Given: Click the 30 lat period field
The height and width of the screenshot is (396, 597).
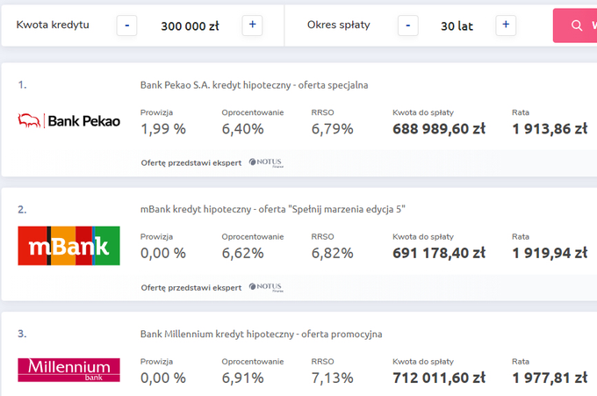Looking at the screenshot, I should [x=457, y=25].
